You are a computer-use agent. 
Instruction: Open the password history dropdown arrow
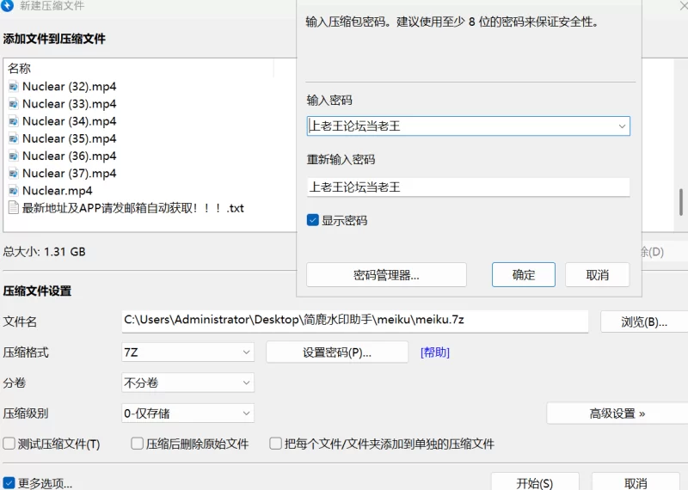point(622,126)
